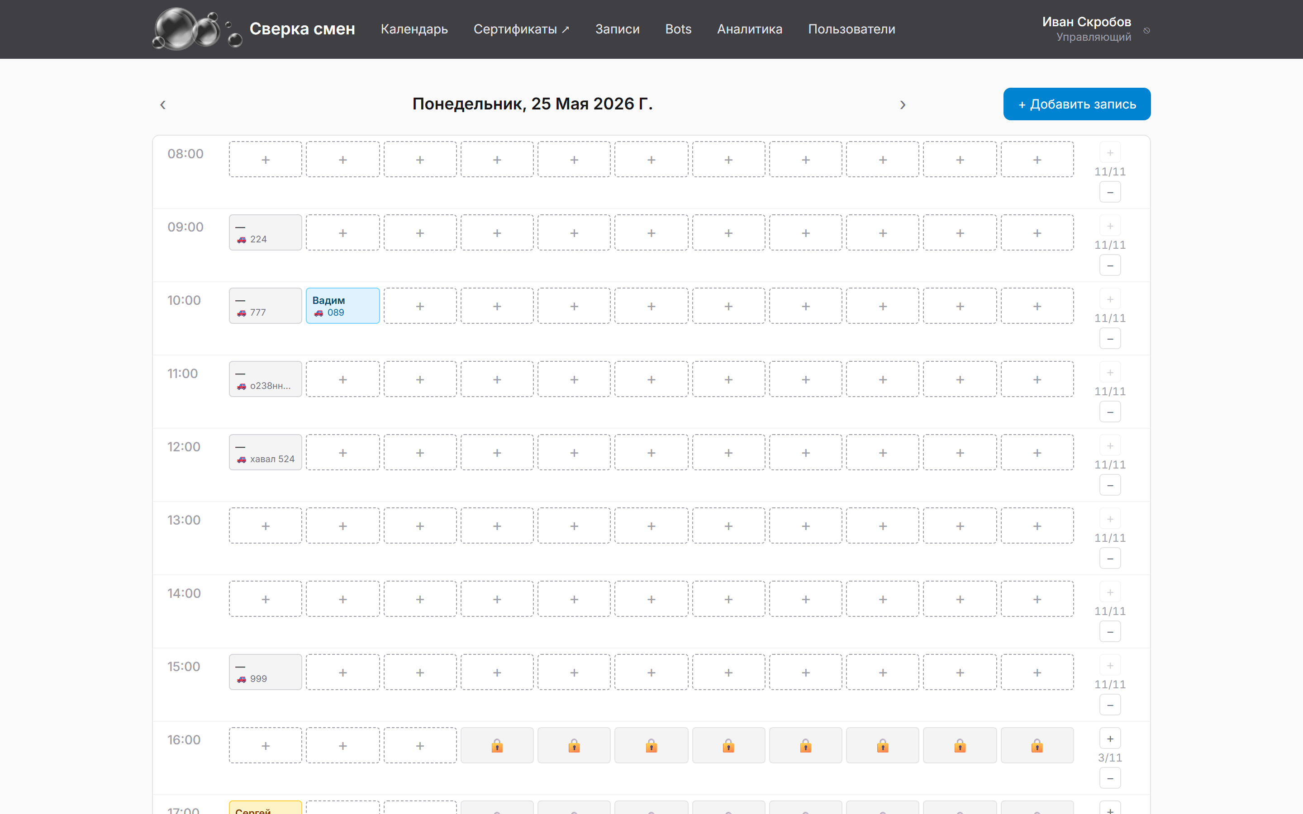
Task: Add a record in the third 16:00 slot
Action: (x=420, y=746)
